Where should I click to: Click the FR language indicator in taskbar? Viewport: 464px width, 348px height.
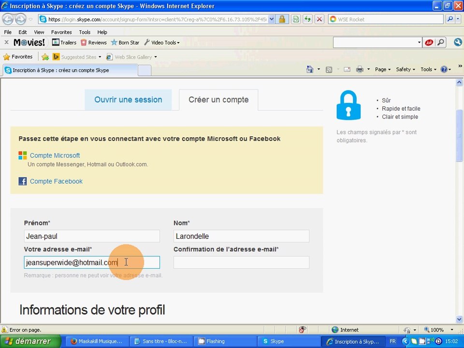pyautogui.click(x=392, y=341)
